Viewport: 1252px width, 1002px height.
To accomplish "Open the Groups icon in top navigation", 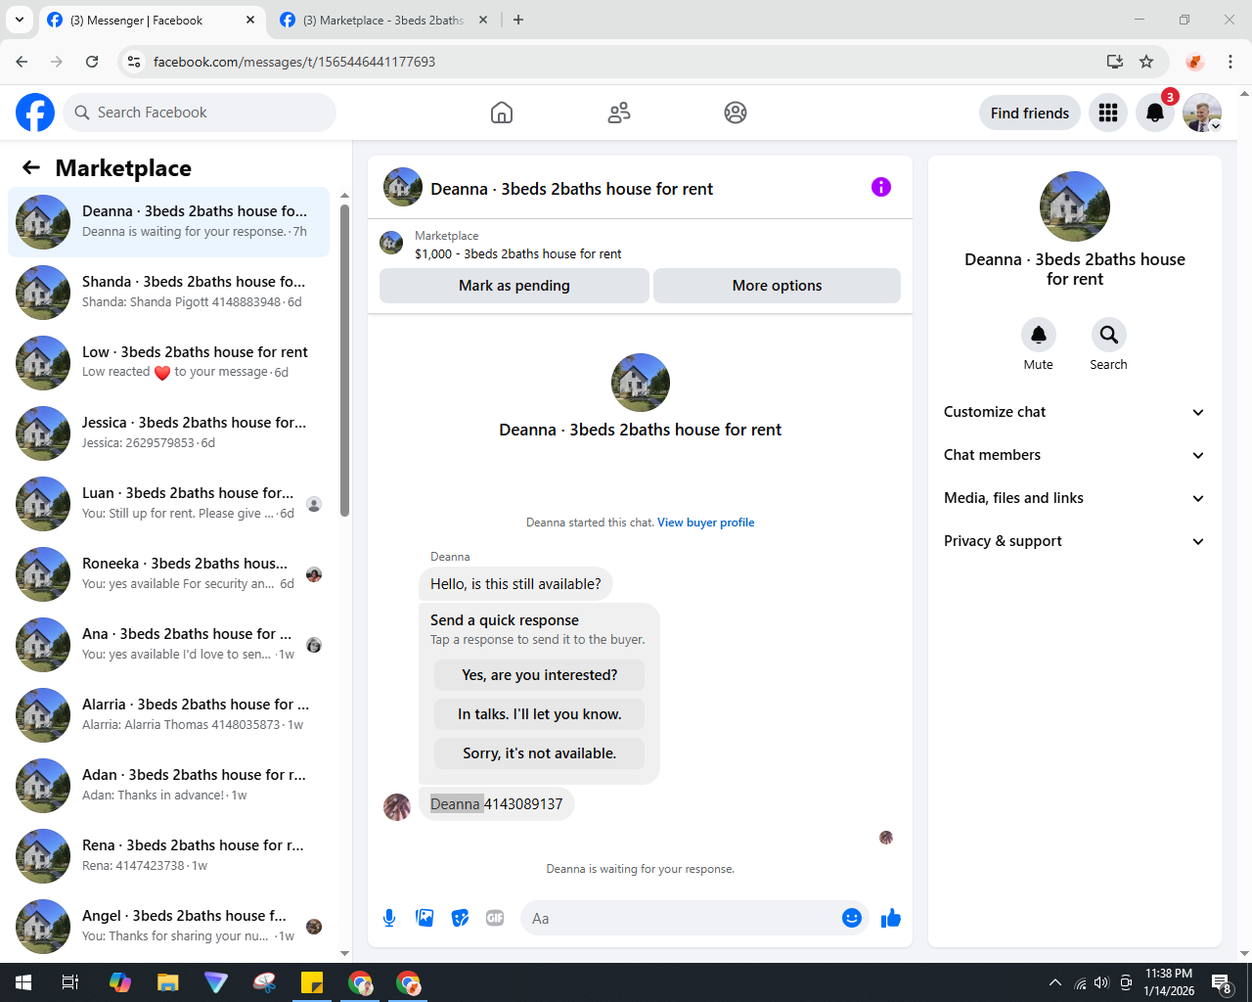I will pyautogui.click(x=736, y=113).
